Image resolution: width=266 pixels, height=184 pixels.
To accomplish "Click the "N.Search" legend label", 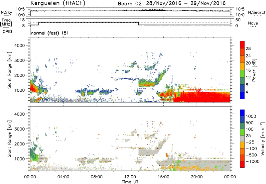I will [257, 12].
